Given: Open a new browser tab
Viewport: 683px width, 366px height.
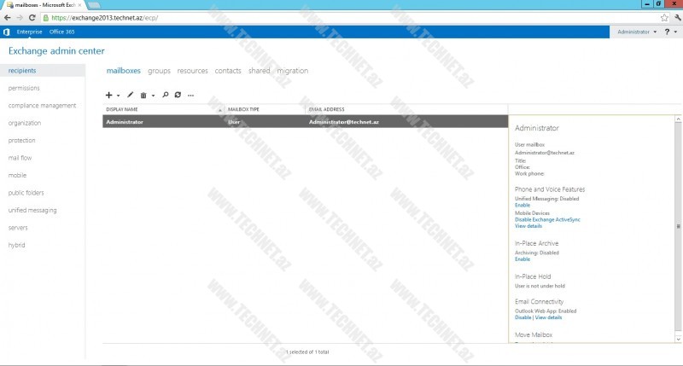Looking at the screenshot, I should [x=94, y=5].
